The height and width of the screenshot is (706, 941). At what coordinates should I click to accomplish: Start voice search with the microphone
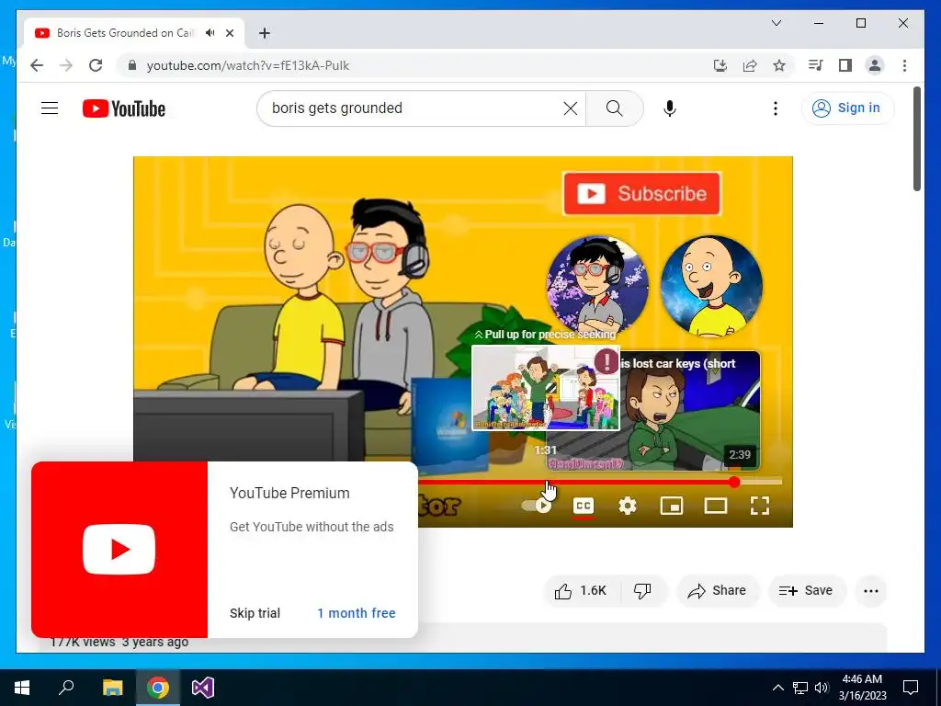coord(670,108)
